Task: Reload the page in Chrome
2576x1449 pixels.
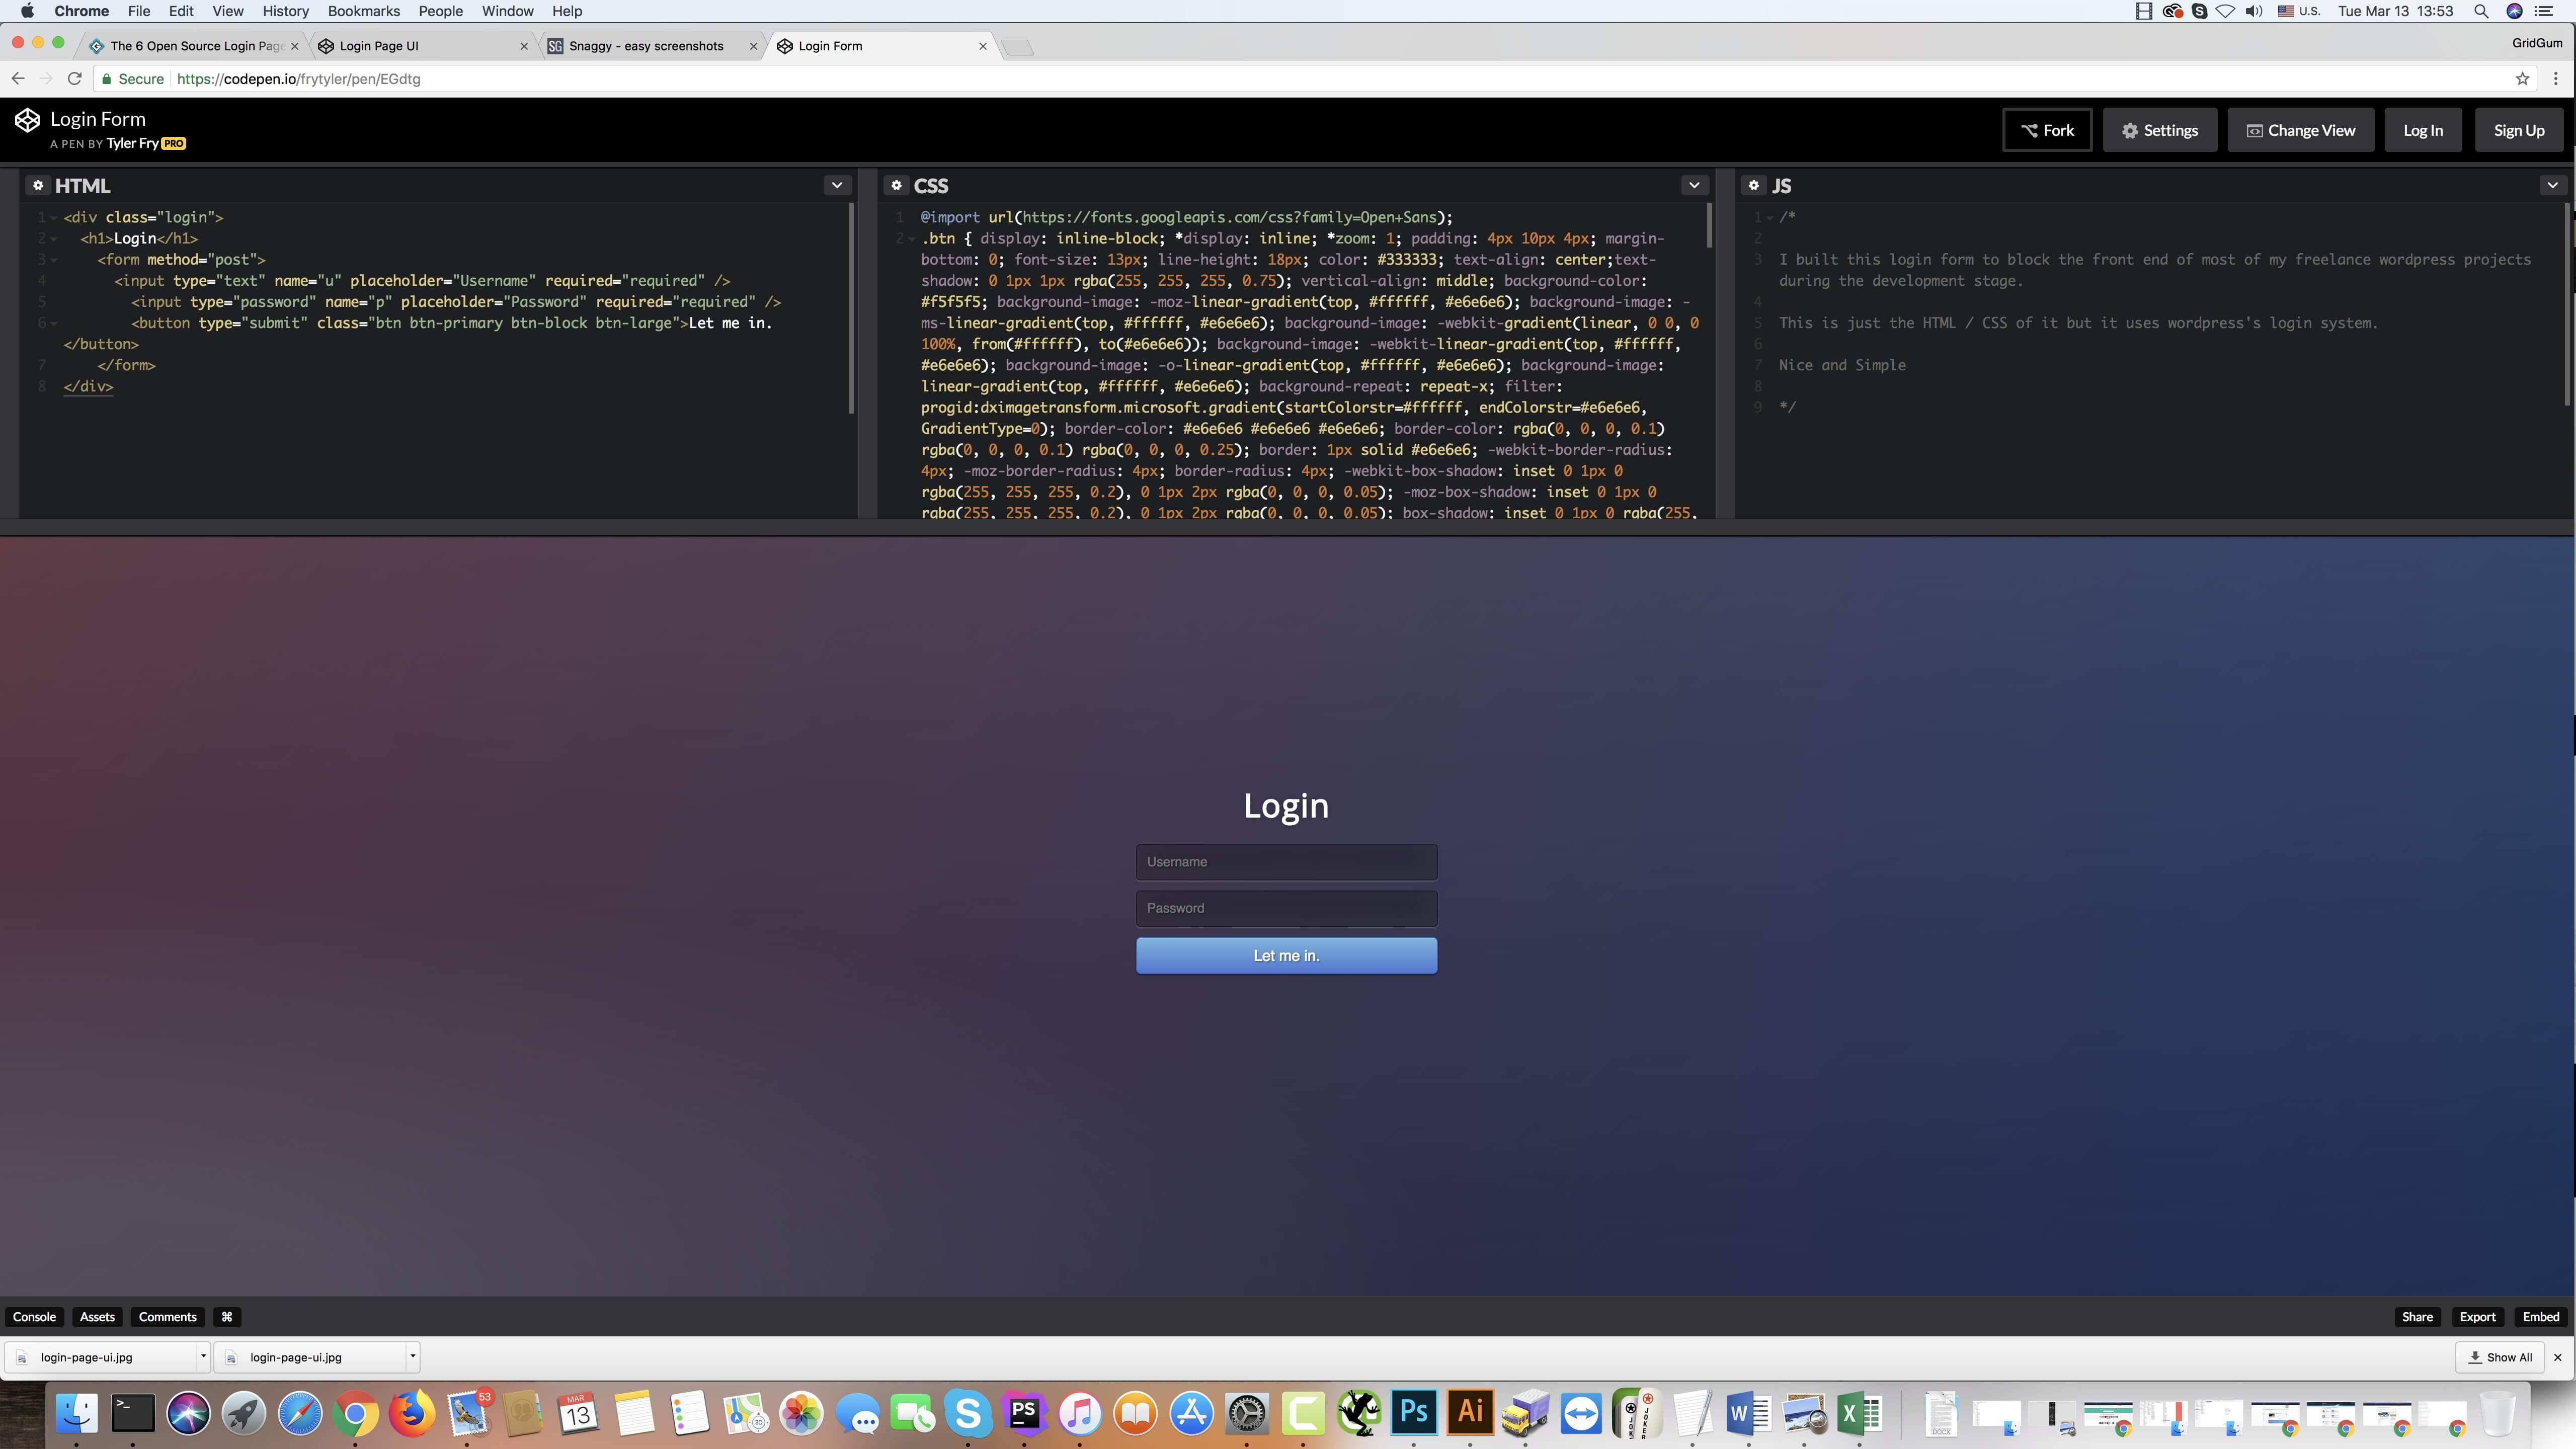Action: [74, 79]
